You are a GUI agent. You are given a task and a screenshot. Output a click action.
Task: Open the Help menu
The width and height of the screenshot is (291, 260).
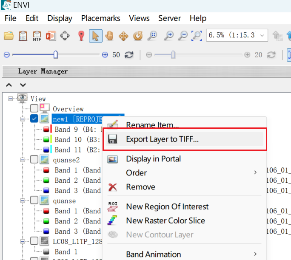click(198, 18)
